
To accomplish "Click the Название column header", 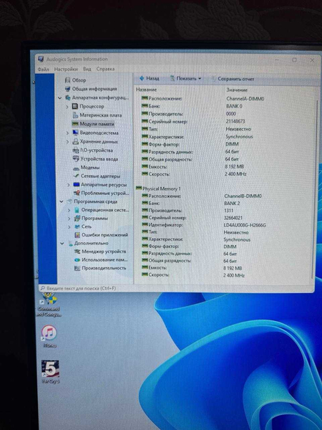I will [x=146, y=90].
